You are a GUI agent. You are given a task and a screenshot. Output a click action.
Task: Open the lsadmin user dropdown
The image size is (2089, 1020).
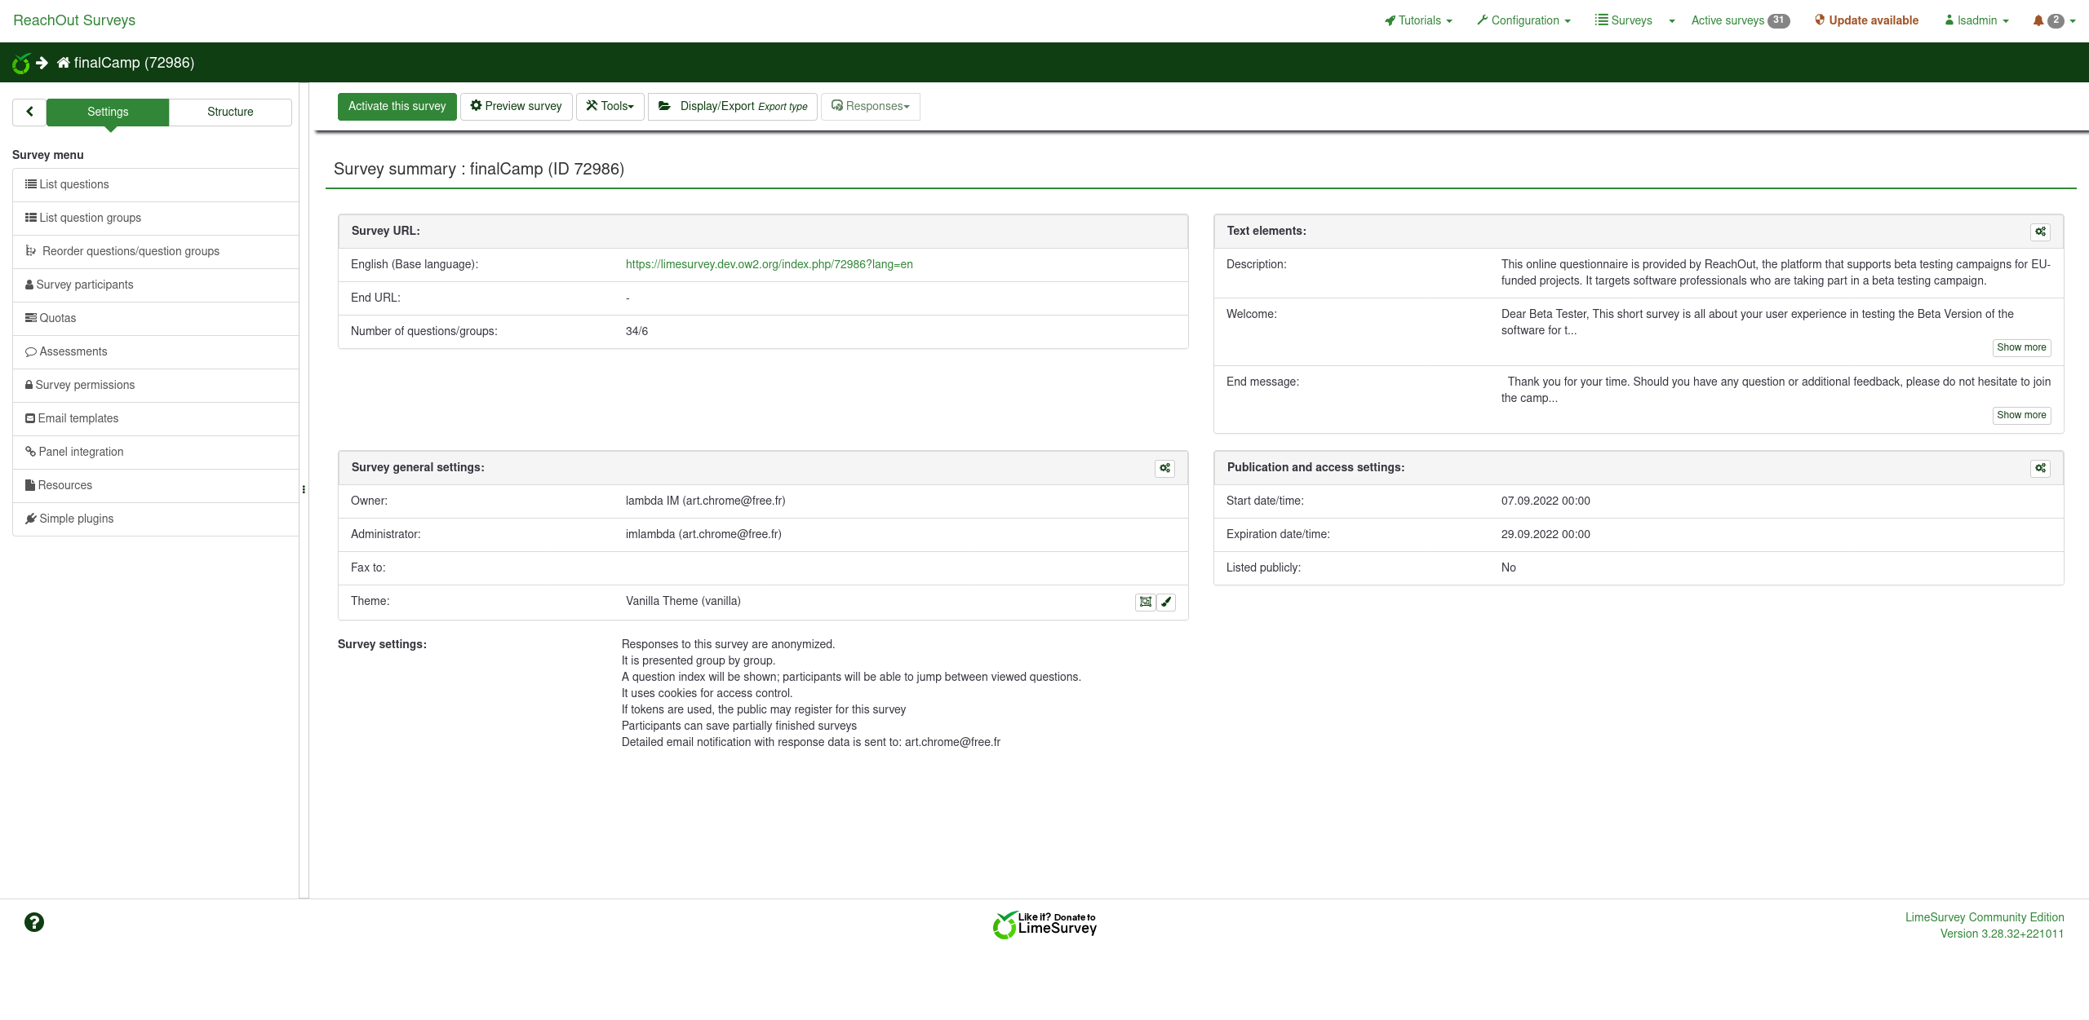point(1976,20)
